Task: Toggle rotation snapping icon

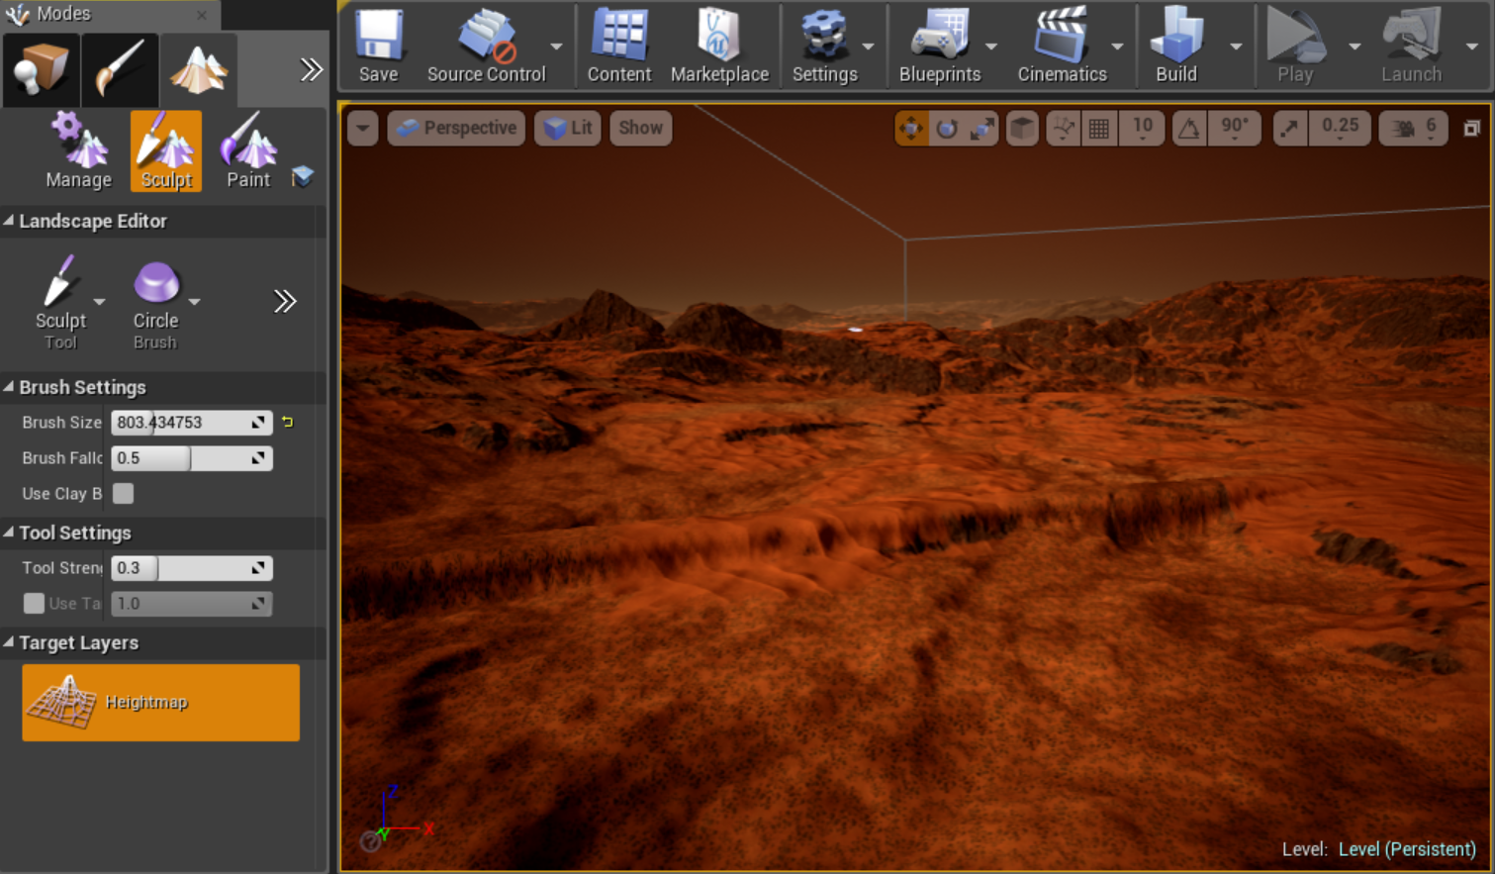Action: 1189,128
